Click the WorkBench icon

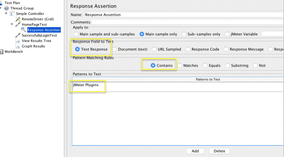[1, 52]
